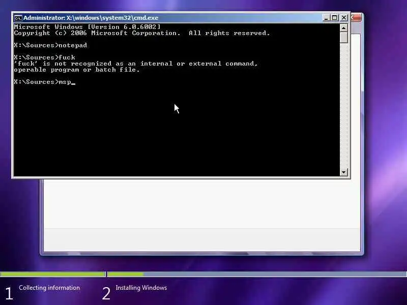Click 'Microsoft Windows [Version 6.0.6002]' text
This screenshot has width=407, height=305.
[x=87, y=27]
